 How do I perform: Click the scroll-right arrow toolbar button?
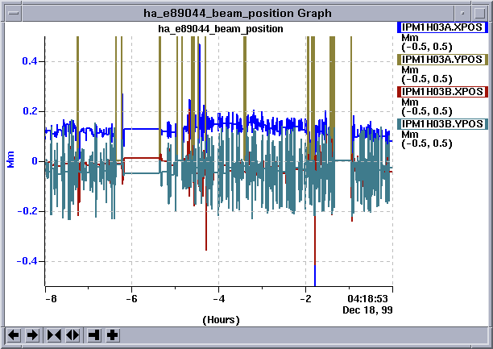32,334
